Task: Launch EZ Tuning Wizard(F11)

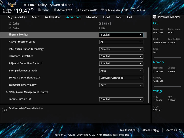Action: click(114, 10)
